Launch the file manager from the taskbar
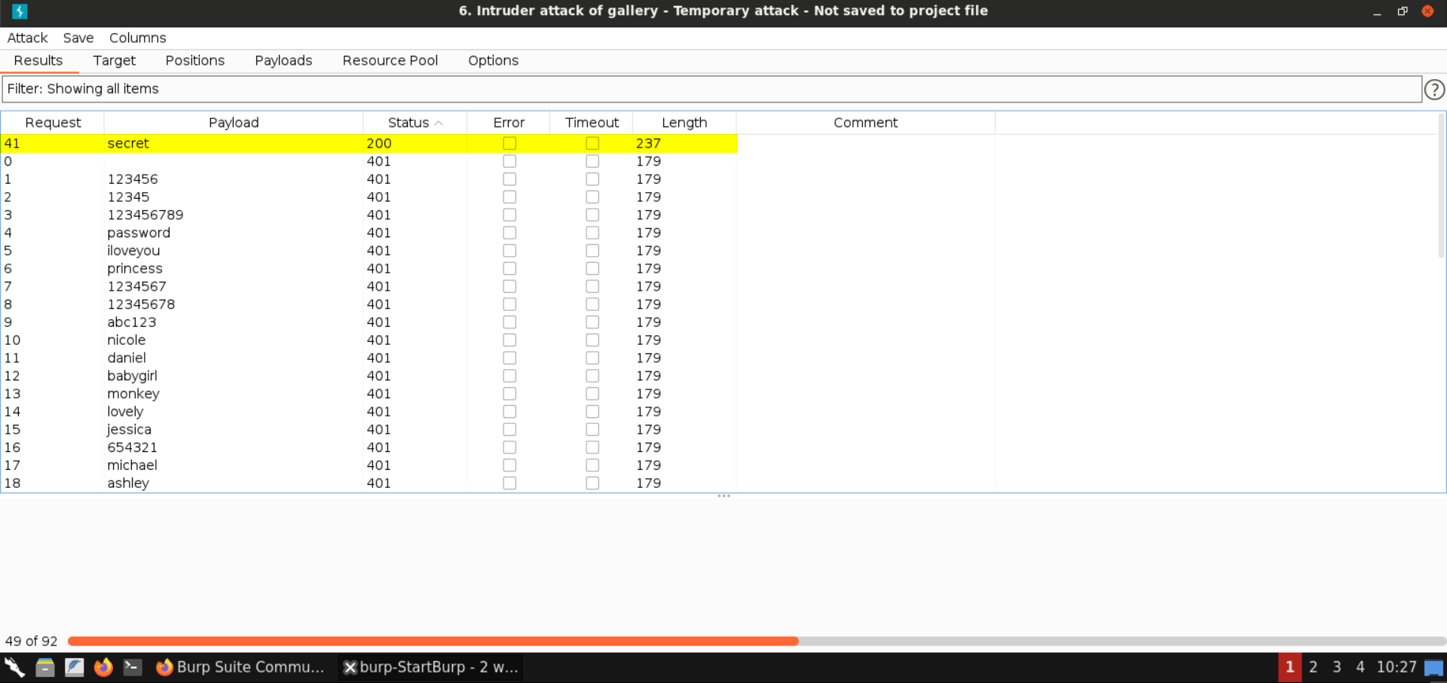The width and height of the screenshot is (1447, 683). coord(44,667)
